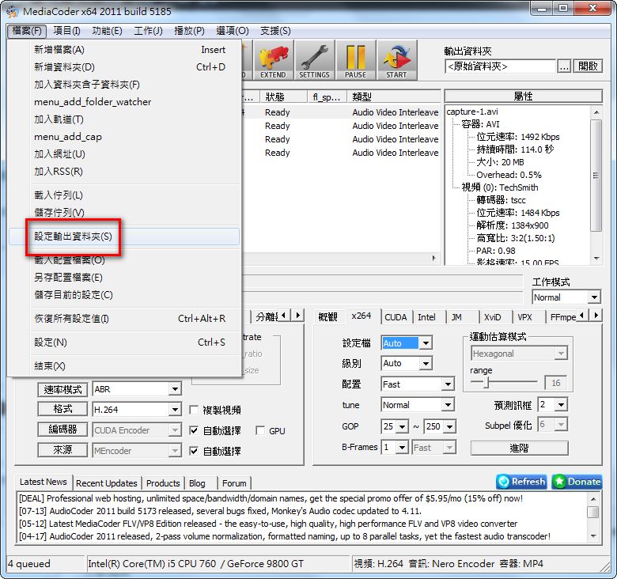Viewport: 617px width, 579px height.
Task: Click the 輸出資料夾 path field
Action: pos(500,66)
